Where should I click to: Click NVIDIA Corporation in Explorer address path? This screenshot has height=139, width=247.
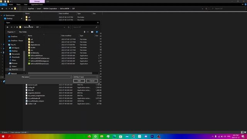pos(50,8)
